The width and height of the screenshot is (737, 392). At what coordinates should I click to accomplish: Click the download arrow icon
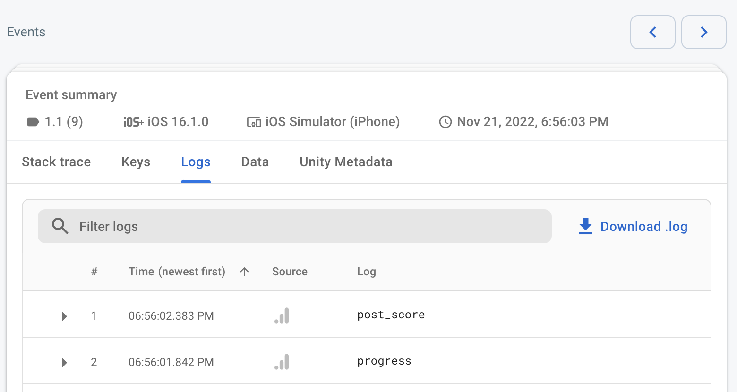[585, 226]
